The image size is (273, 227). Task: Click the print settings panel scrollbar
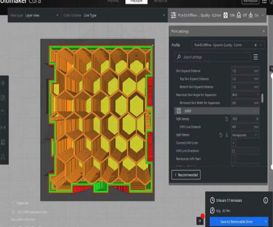coord(262,98)
